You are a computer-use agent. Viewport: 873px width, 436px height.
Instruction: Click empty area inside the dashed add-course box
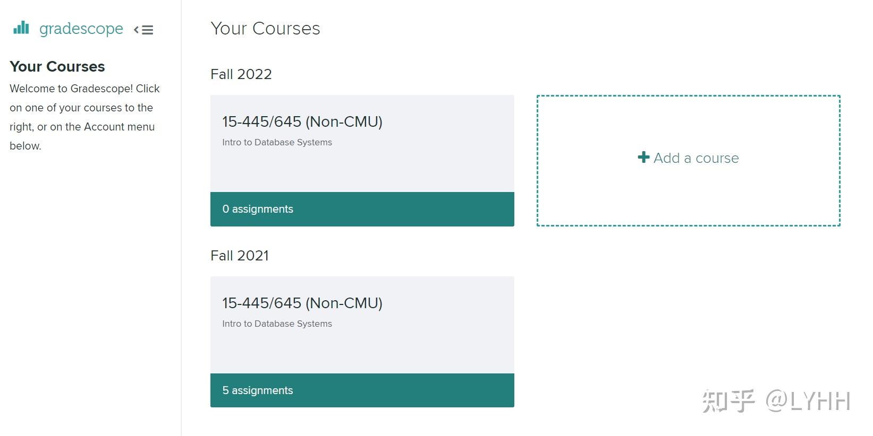(x=688, y=202)
